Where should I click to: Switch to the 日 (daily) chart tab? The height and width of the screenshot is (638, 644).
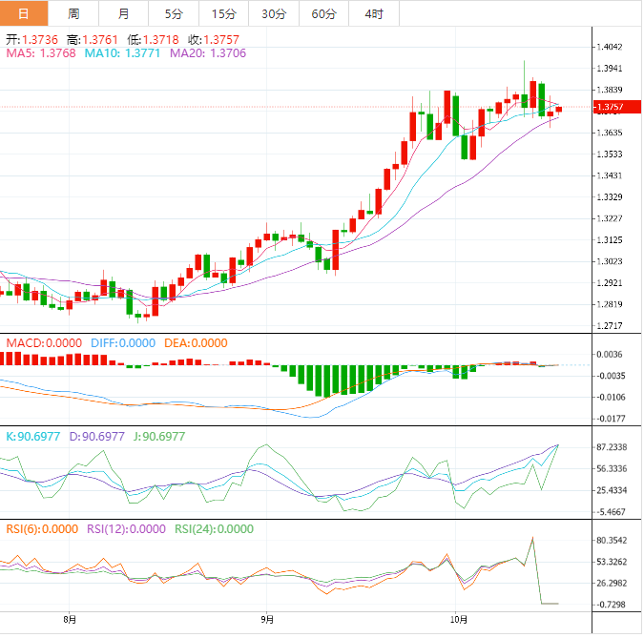(24, 13)
